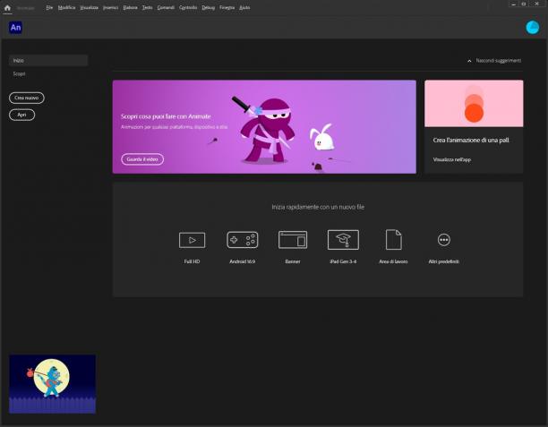Click the Area di lavoro label
The height and width of the screenshot is (427, 548).
click(393, 261)
